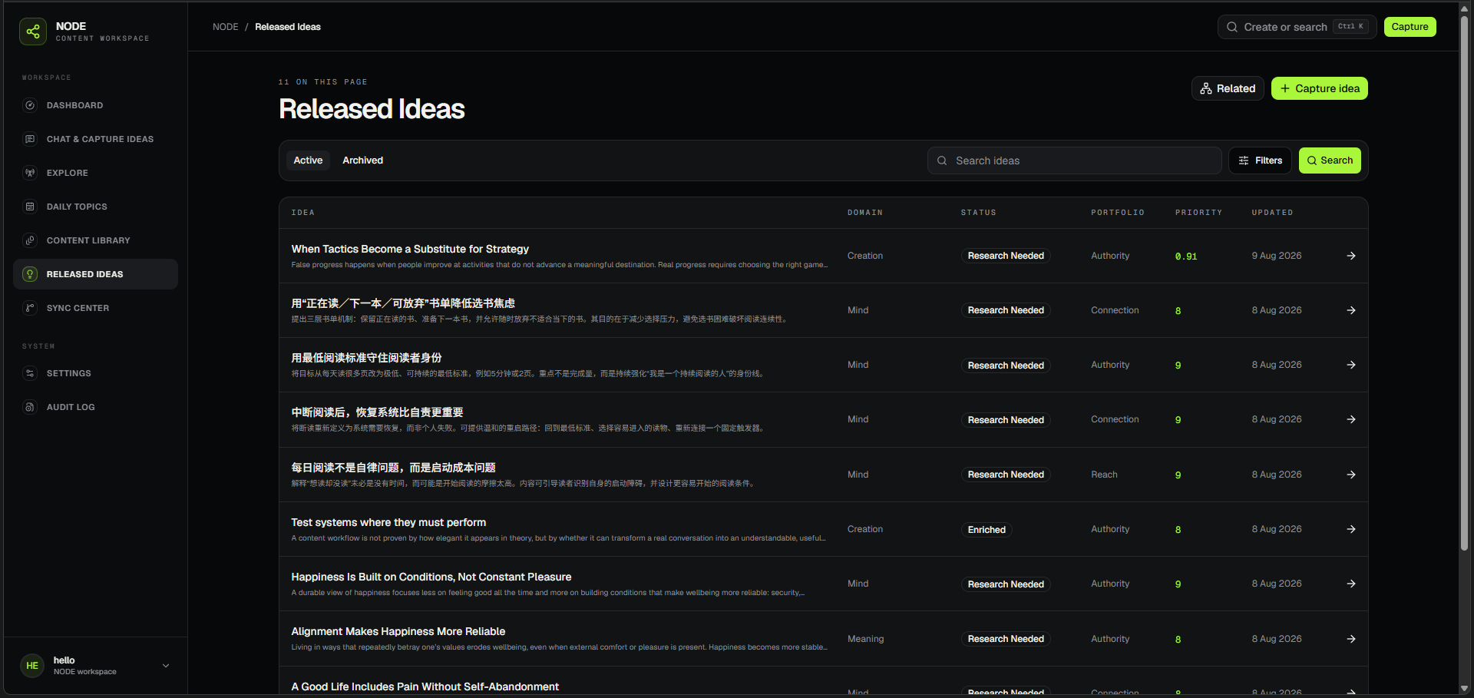Click the 0.91 priority value
The image size is (1474, 698).
point(1186,256)
